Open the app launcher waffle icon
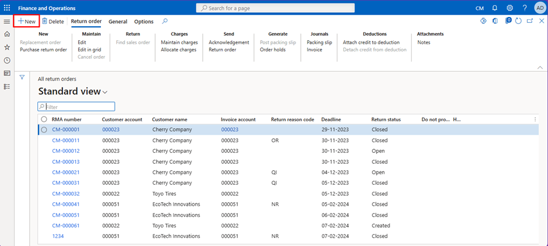This screenshot has height=246, width=548. tap(7, 8)
